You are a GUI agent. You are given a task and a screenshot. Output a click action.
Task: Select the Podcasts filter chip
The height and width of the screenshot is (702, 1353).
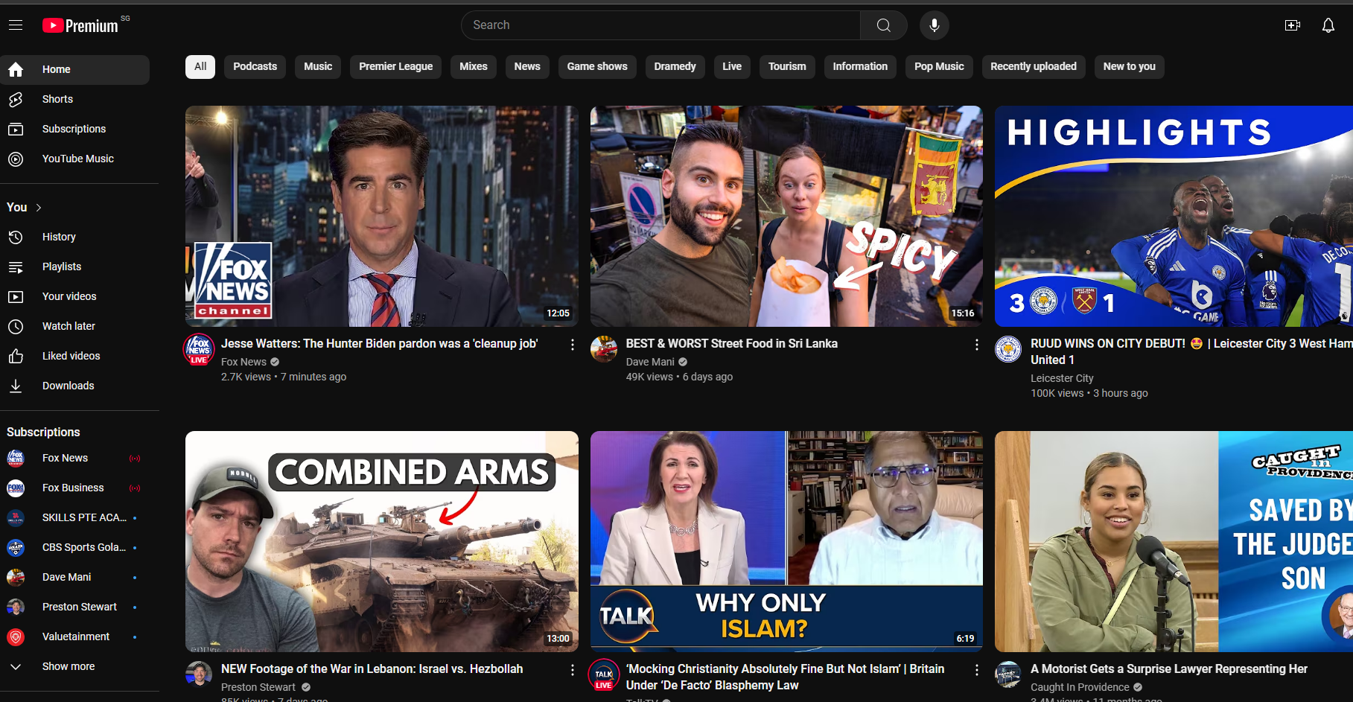255,67
